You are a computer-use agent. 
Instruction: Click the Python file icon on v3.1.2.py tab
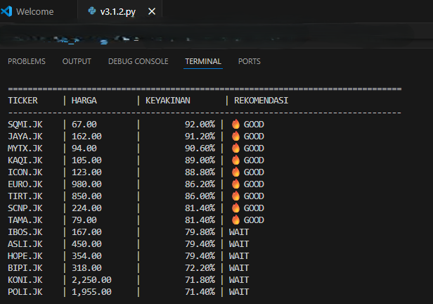point(92,12)
